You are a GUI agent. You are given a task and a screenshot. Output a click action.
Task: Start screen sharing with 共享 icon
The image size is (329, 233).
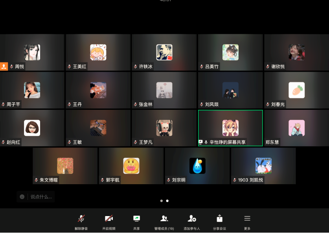pyautogui.click(x=136, y=219)
